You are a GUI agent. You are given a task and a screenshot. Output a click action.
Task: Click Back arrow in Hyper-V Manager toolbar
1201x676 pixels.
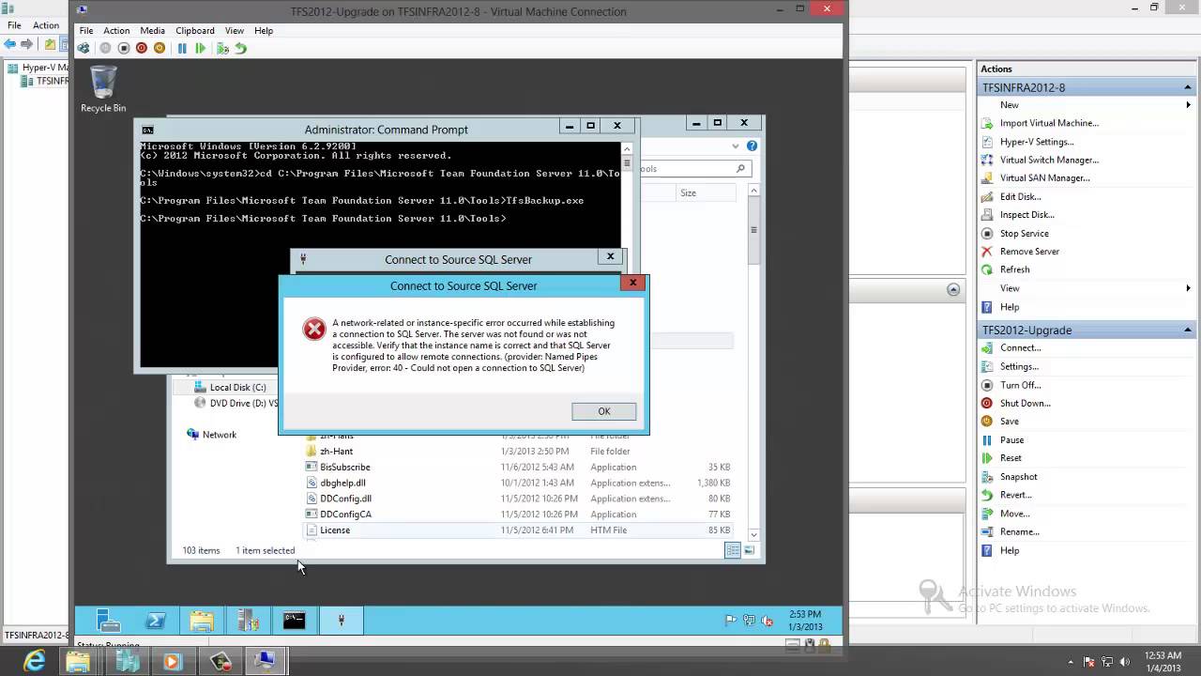click(x=9, y=44)
